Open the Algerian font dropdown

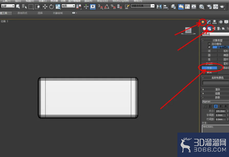click(215, 101)
